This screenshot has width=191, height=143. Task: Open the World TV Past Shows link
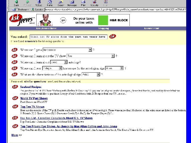[34, 98]
